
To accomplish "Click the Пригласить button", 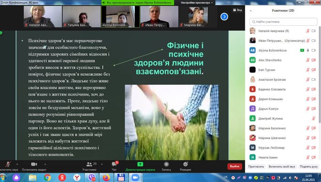I will (x=256, y=166).
